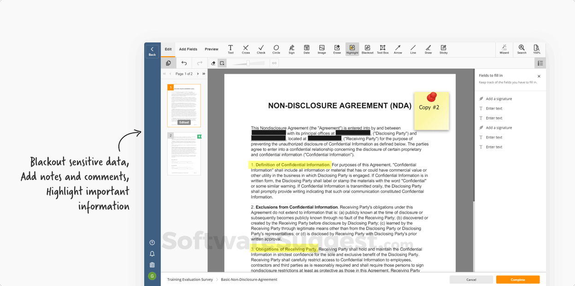This screenshot has height=286, width=575.
Task: Click the orange Complete button
Action: pyautogui.click(x=517, y=280)
